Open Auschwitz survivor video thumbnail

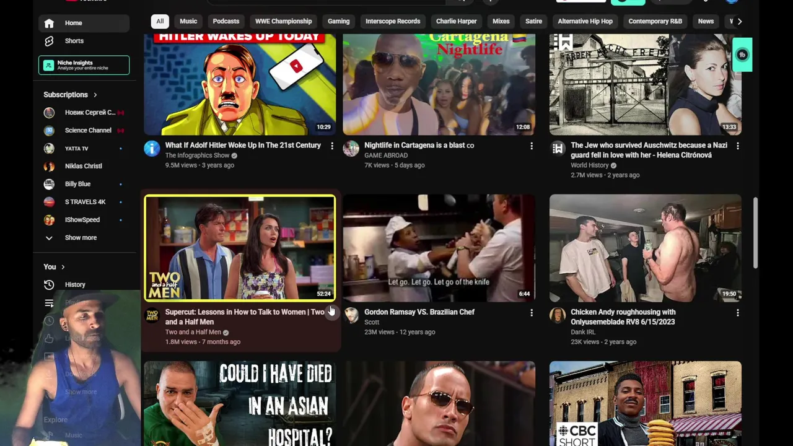pos(645,84)
